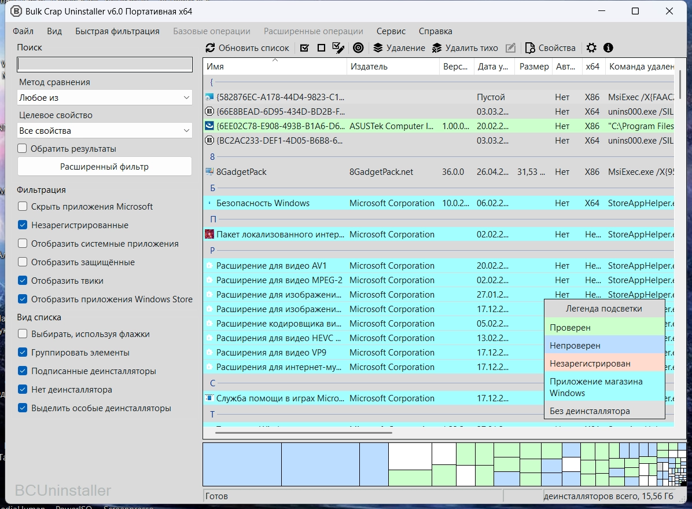Sort the list by the Имя column header
Viewport: 692px width, 509px height.
click(274, 67)
